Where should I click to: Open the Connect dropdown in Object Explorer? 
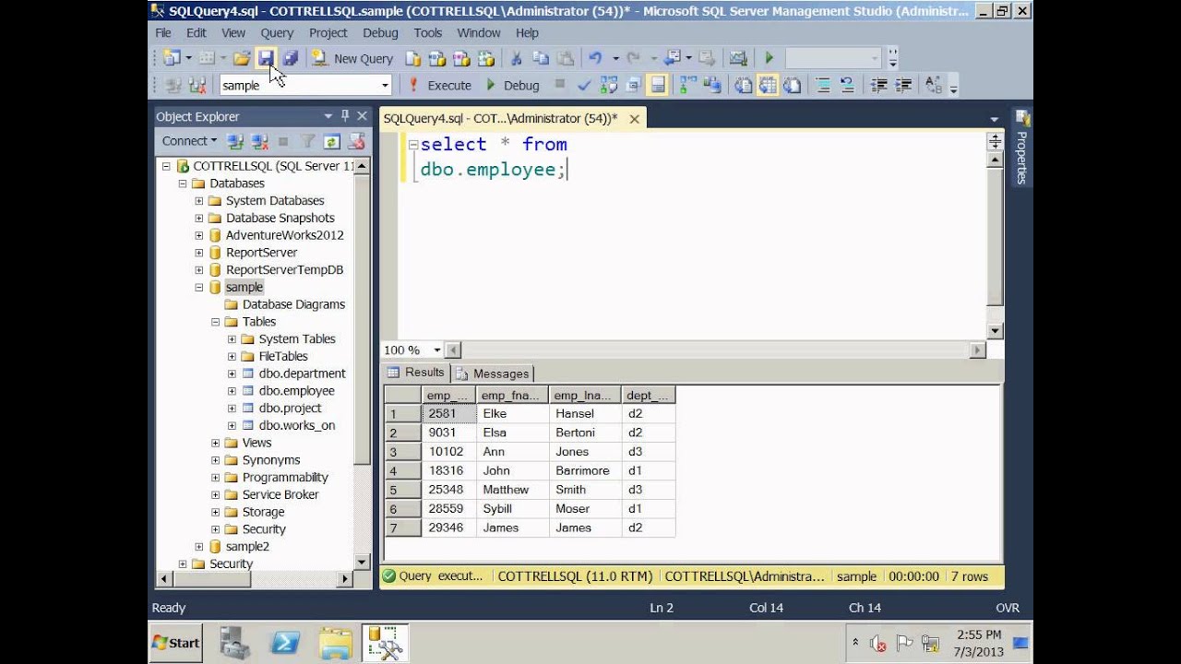click(x=190, y=141)
